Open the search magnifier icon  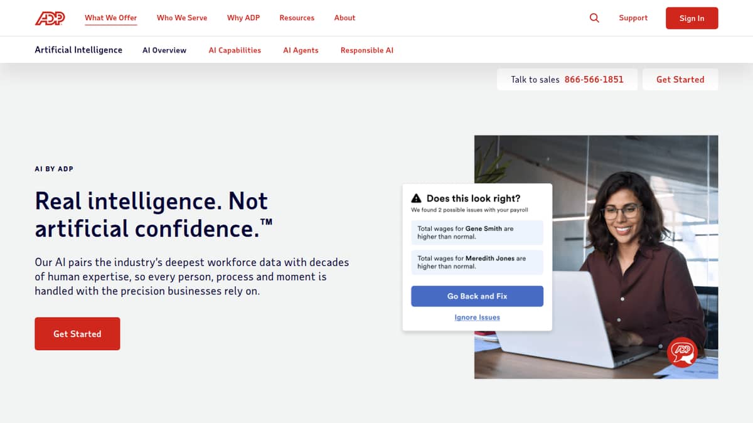594,18
